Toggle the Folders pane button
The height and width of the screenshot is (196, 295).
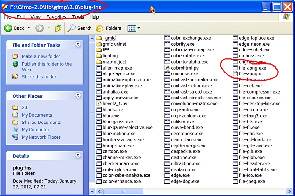coord(109,28)
